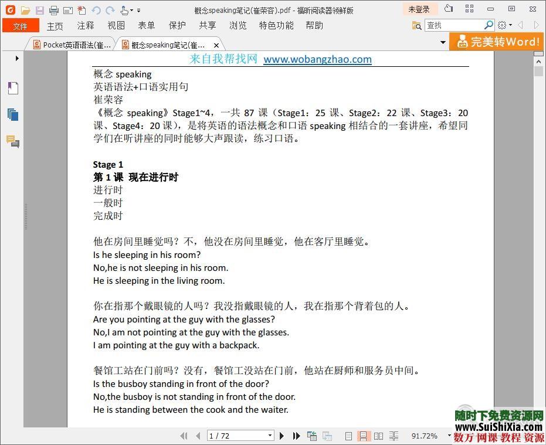Open the zoom percentage dropdown
Screen dimensions: 546x445
(449, 436)
